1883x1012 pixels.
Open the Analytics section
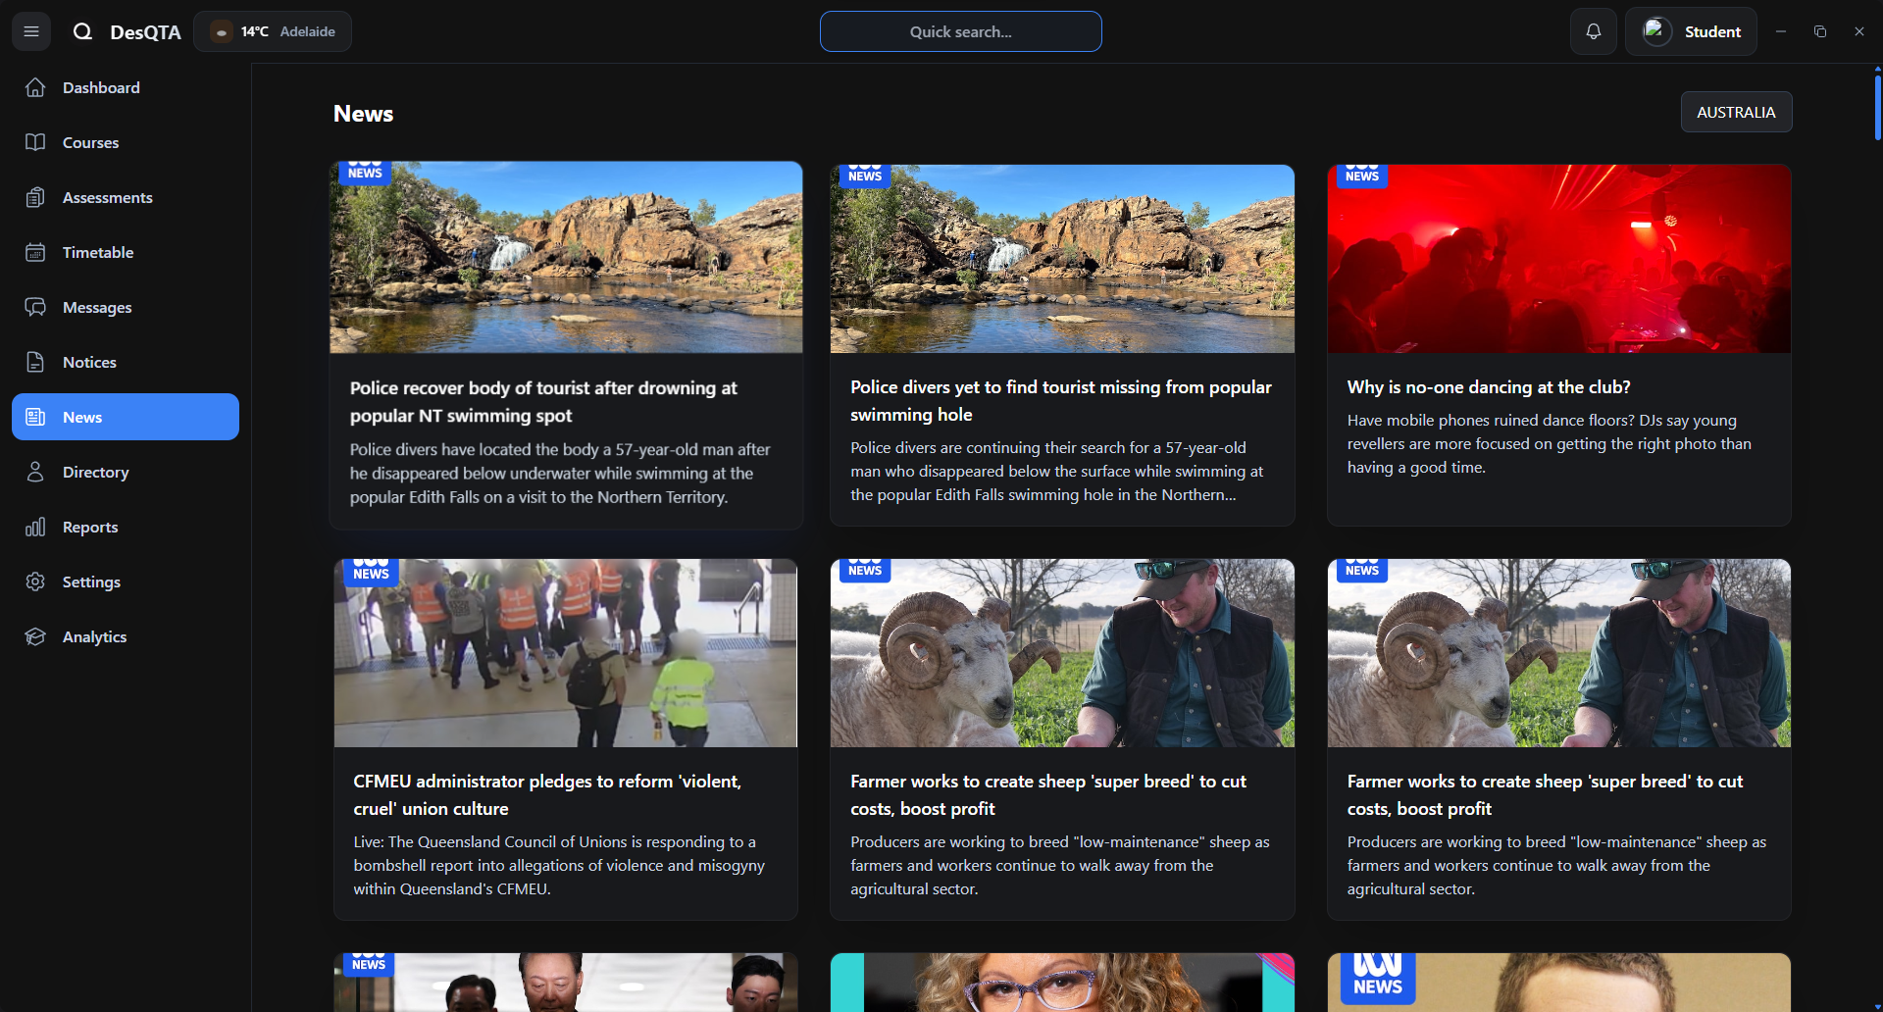[94, 636]
